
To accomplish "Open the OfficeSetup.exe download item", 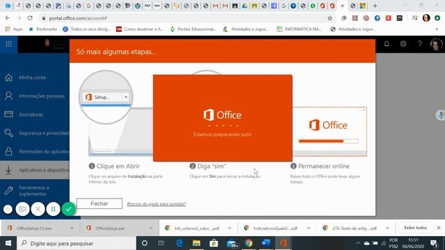I will (x=110, y=228).
